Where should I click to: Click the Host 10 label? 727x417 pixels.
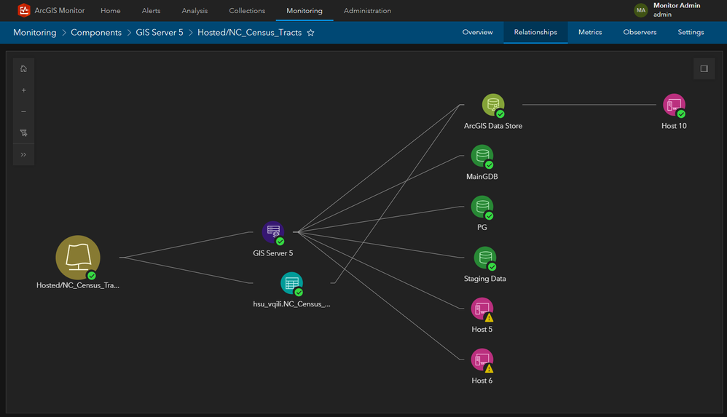(674, 126)
